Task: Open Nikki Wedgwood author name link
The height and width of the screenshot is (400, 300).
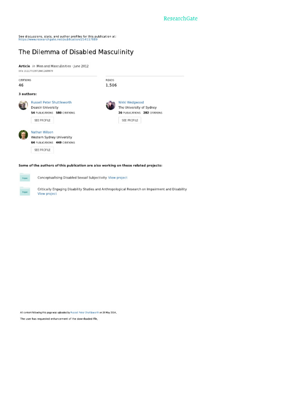Action: coord(131,102)
